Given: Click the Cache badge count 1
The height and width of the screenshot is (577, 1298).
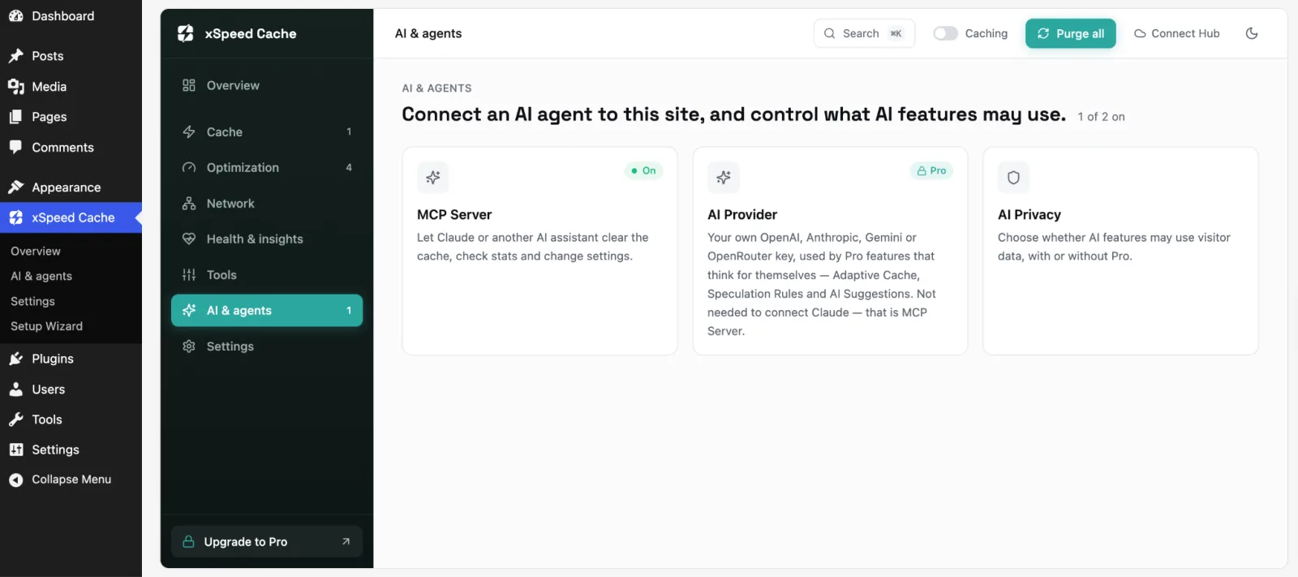Looking at the screenshot, I should point(349,131).
